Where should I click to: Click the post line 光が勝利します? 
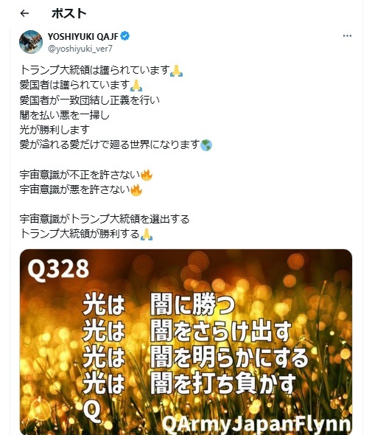tap(55, 130)
